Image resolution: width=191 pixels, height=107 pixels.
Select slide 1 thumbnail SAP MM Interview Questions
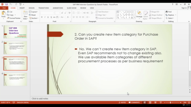click(x=15, y=32)
